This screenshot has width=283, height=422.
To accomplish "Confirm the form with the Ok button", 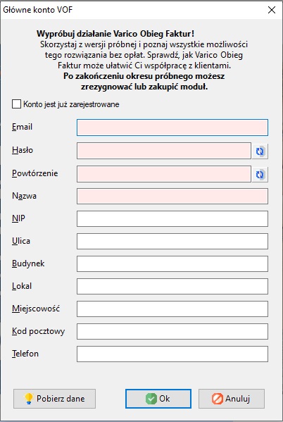I will pos(158,399).
